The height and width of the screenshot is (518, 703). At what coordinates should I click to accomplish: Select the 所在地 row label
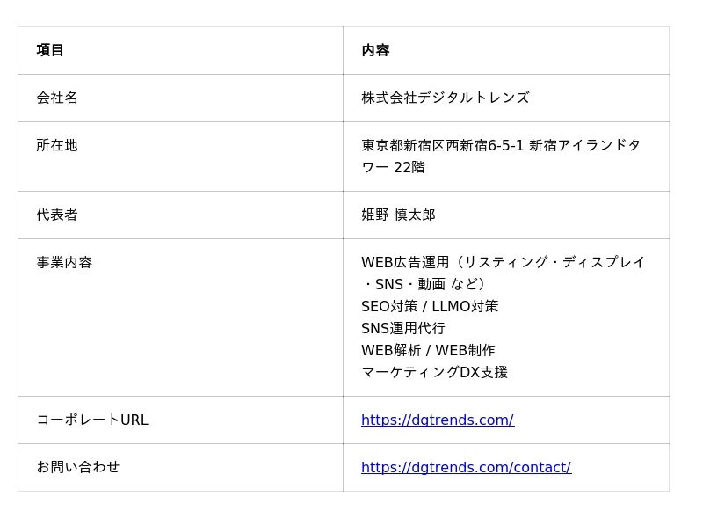[x=57, y=146]
